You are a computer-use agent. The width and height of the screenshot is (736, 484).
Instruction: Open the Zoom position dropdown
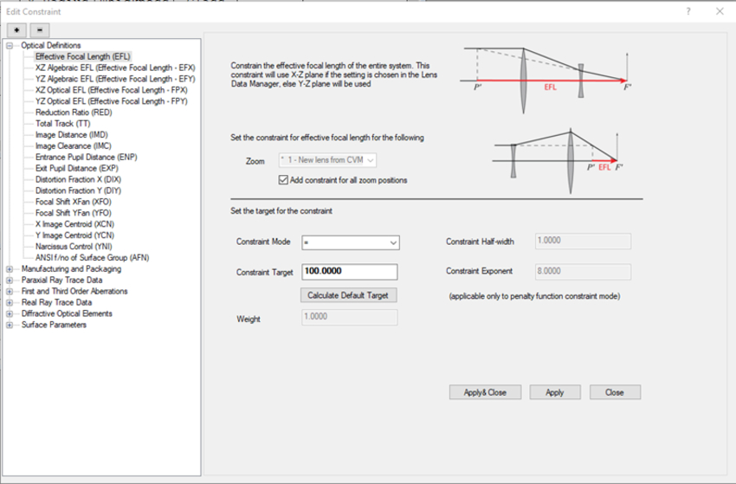[326, 160]
